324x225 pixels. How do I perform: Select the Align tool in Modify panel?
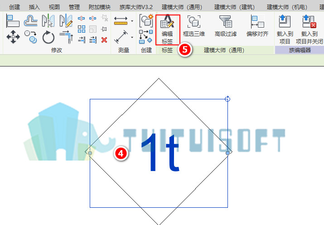coord(13,21)
